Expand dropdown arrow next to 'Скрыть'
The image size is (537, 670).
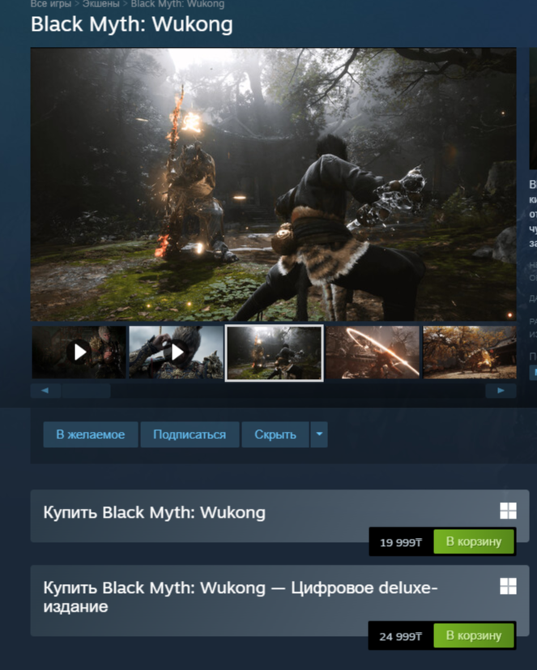319,434
